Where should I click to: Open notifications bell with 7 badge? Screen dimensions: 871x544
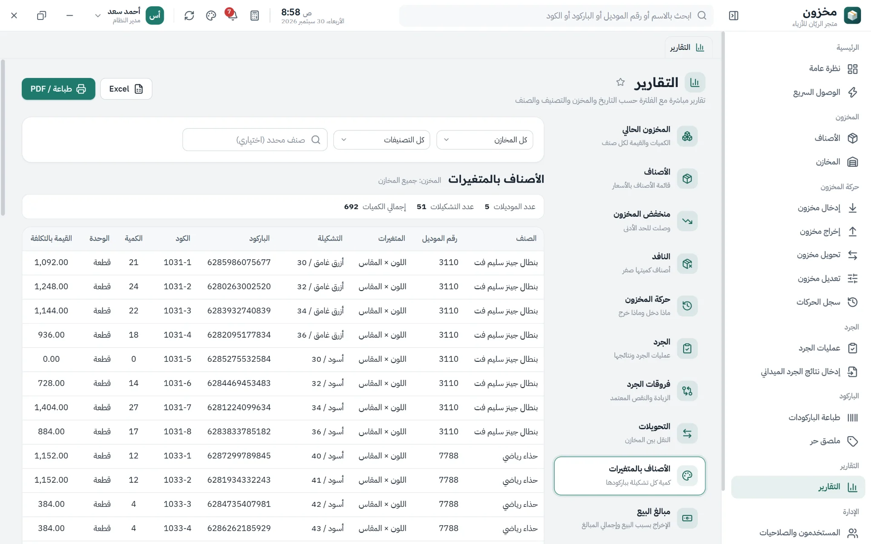232,16
